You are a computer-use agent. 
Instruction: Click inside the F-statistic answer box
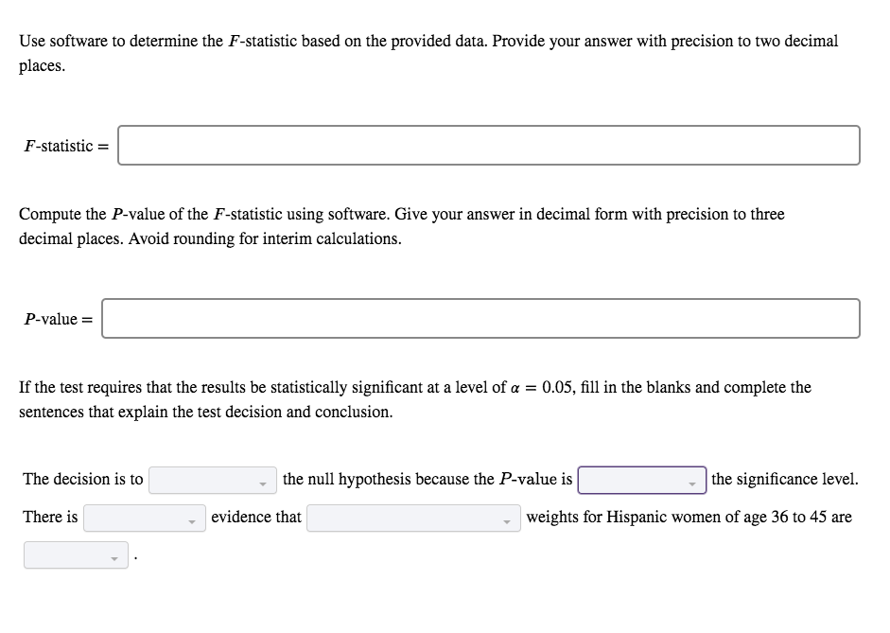click(487, 146)
